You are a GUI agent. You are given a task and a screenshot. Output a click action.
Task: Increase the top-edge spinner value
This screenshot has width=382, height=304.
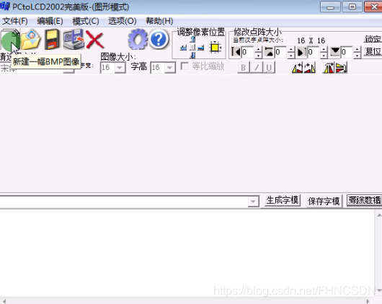pyautogui.click(x=291, y=49)
